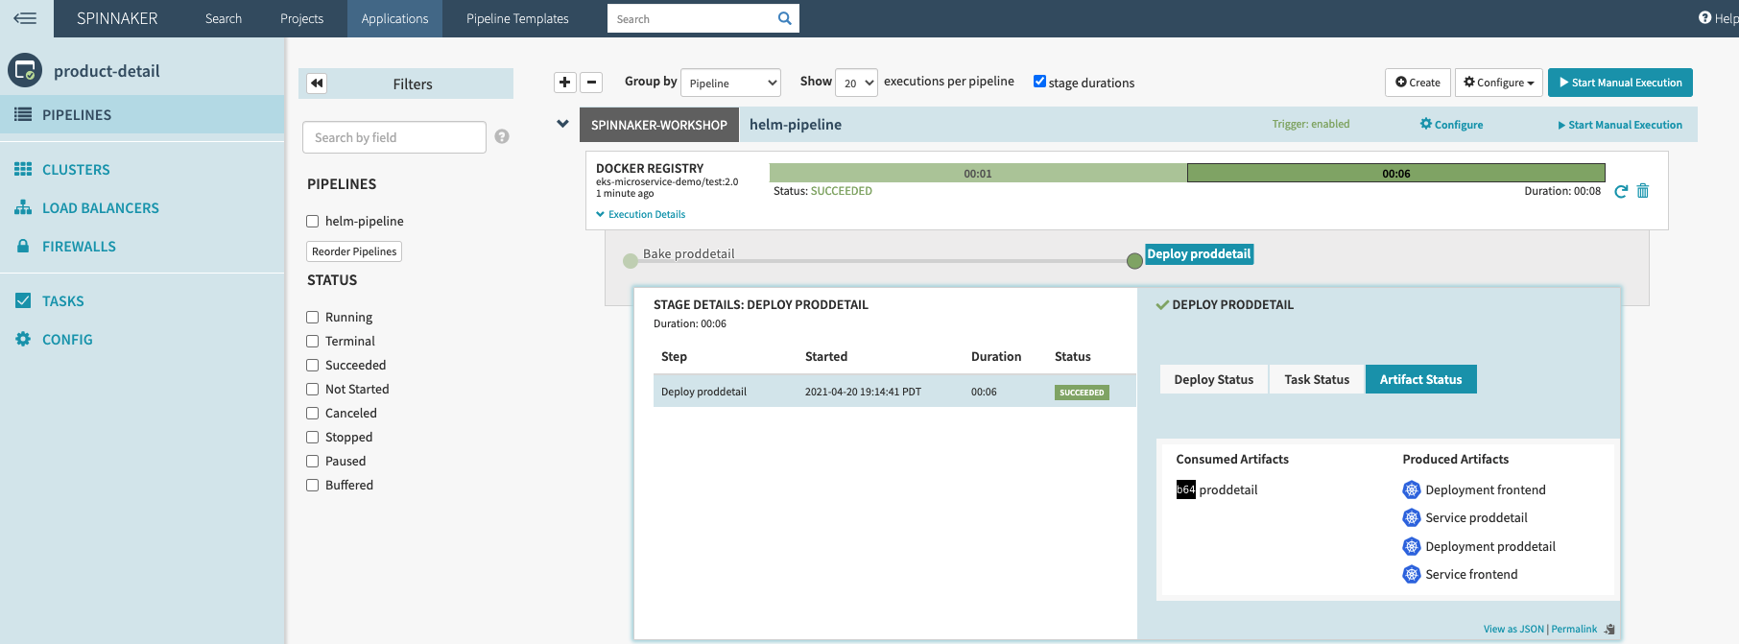Click Kubernetes icon beside Deployment frontend
This screenshot has width=1739, height=644.
(1412, 489)
